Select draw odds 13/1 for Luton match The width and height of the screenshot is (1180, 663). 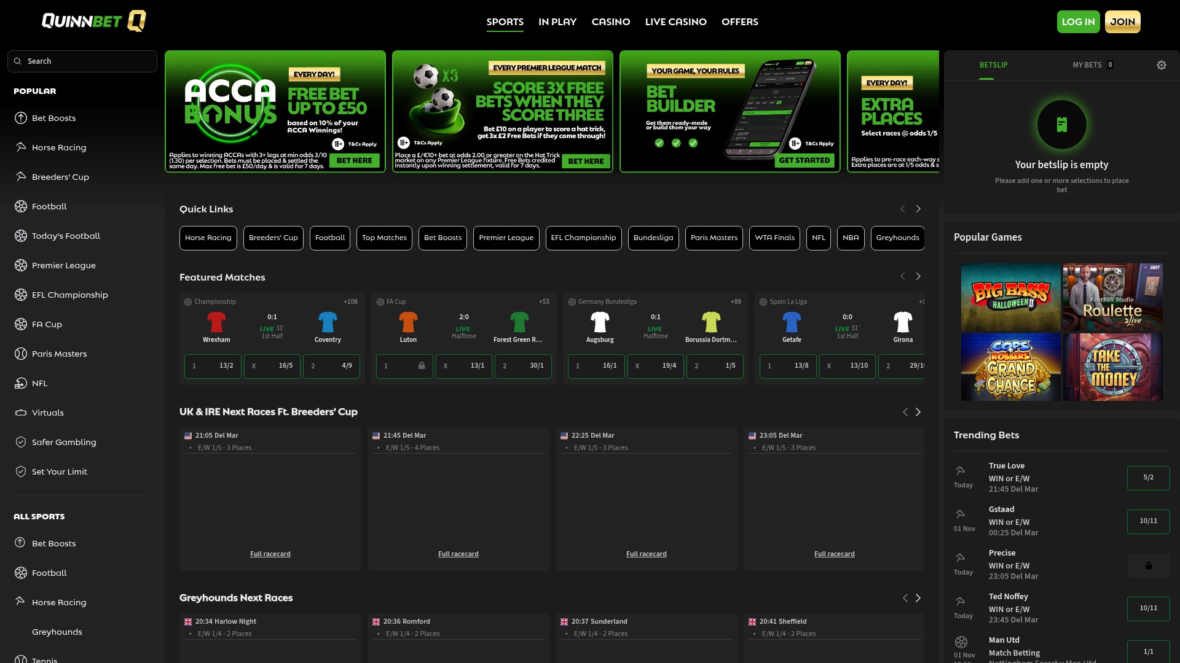464,366
